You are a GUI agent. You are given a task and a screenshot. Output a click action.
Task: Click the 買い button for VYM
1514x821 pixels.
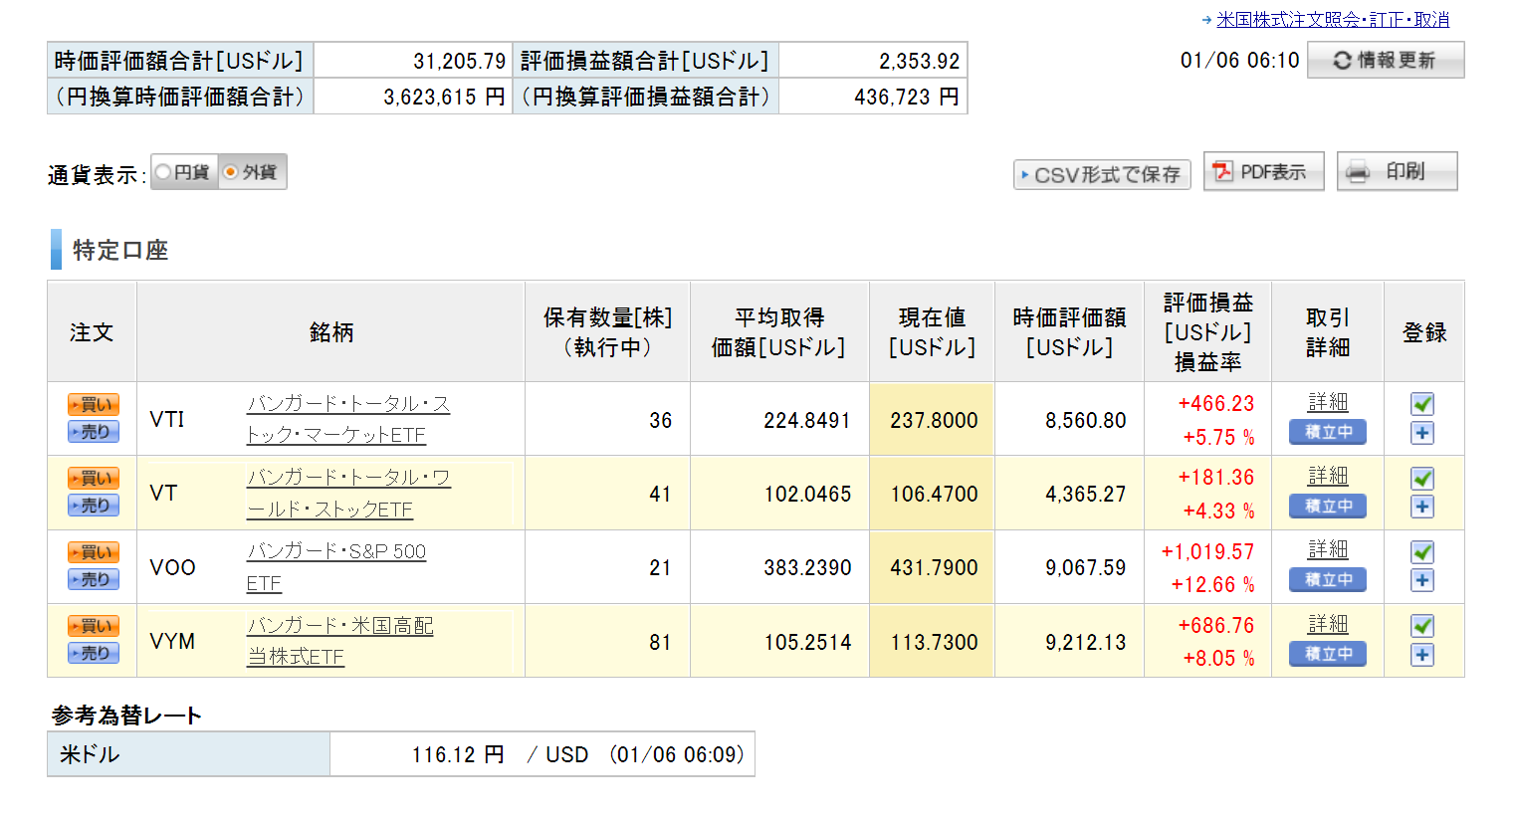(94, 626)
